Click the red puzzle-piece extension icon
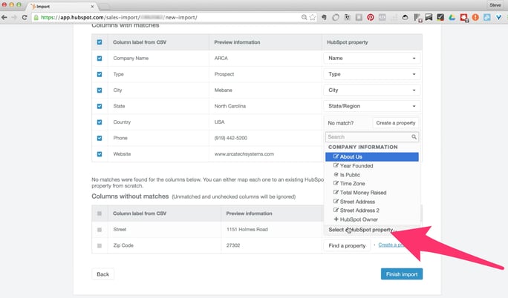508x298 pixels. [x=463, y=18]
